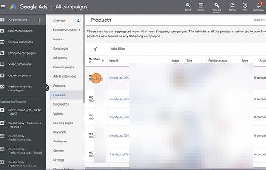
Task: Click the Enabled and Paused filter label
Action: [x=13, y=102]
